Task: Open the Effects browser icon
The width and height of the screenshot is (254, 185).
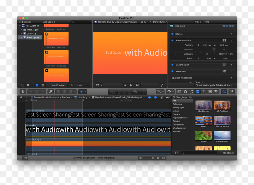Action: 179,92
